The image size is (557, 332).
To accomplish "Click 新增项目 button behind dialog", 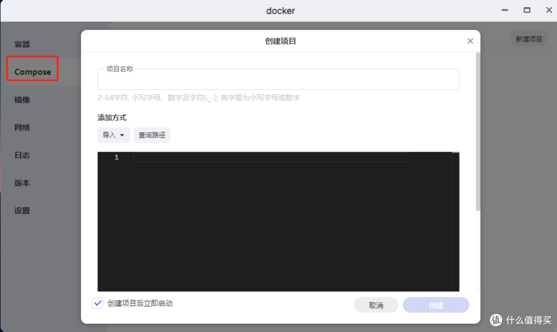I will [x=529, y=39].
